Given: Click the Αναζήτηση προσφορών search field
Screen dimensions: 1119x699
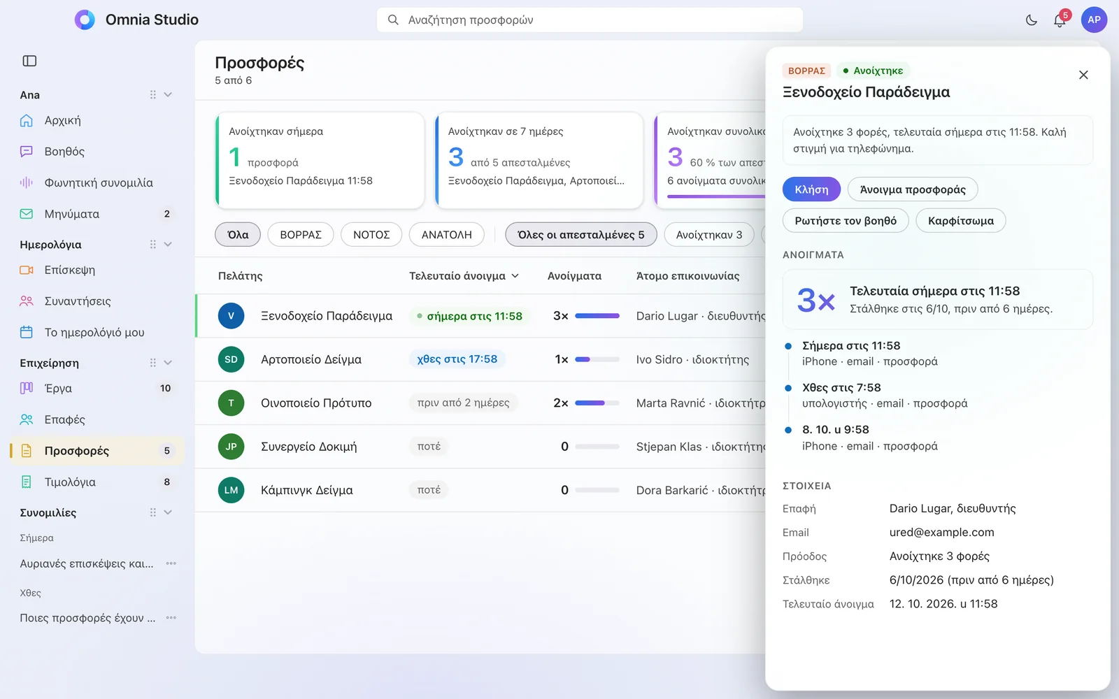Looking at the screenshot, I should click(590, 20).
